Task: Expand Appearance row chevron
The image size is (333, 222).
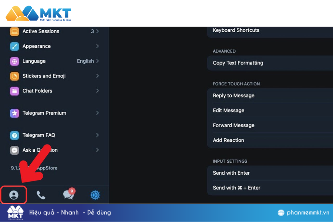Action: pos(97,46)
